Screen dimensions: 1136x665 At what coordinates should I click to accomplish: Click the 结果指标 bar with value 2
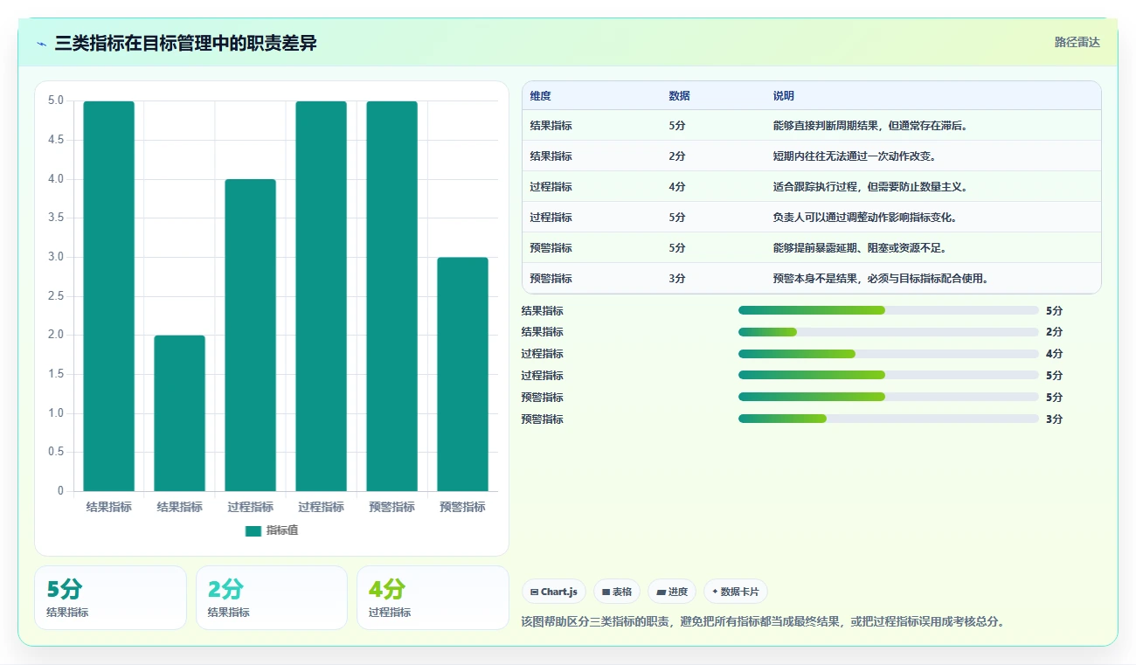coord(180,413)
